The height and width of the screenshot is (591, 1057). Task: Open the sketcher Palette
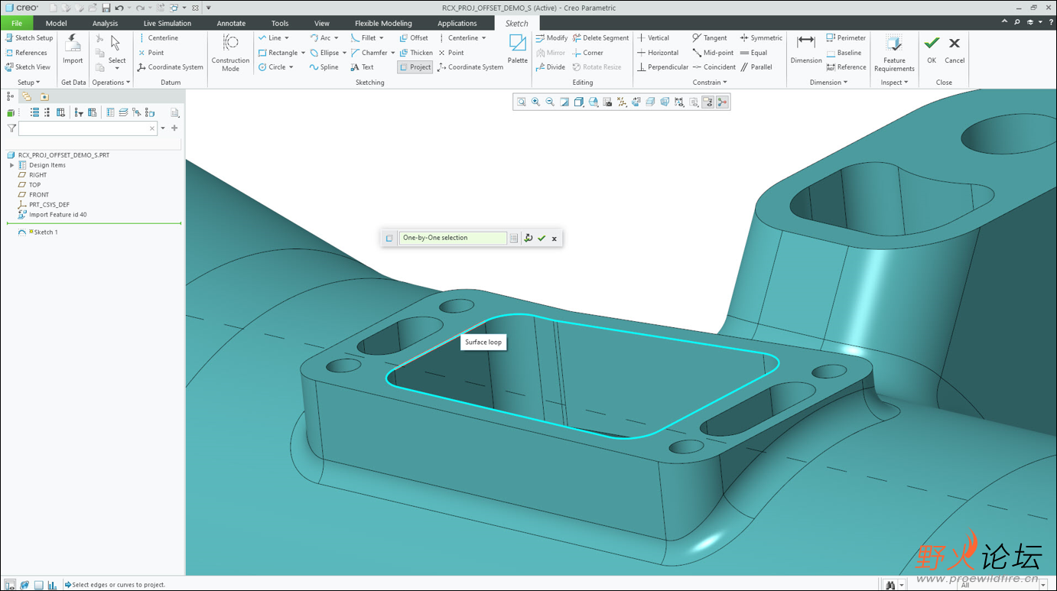pyautogui.click(x=518, y=49)
